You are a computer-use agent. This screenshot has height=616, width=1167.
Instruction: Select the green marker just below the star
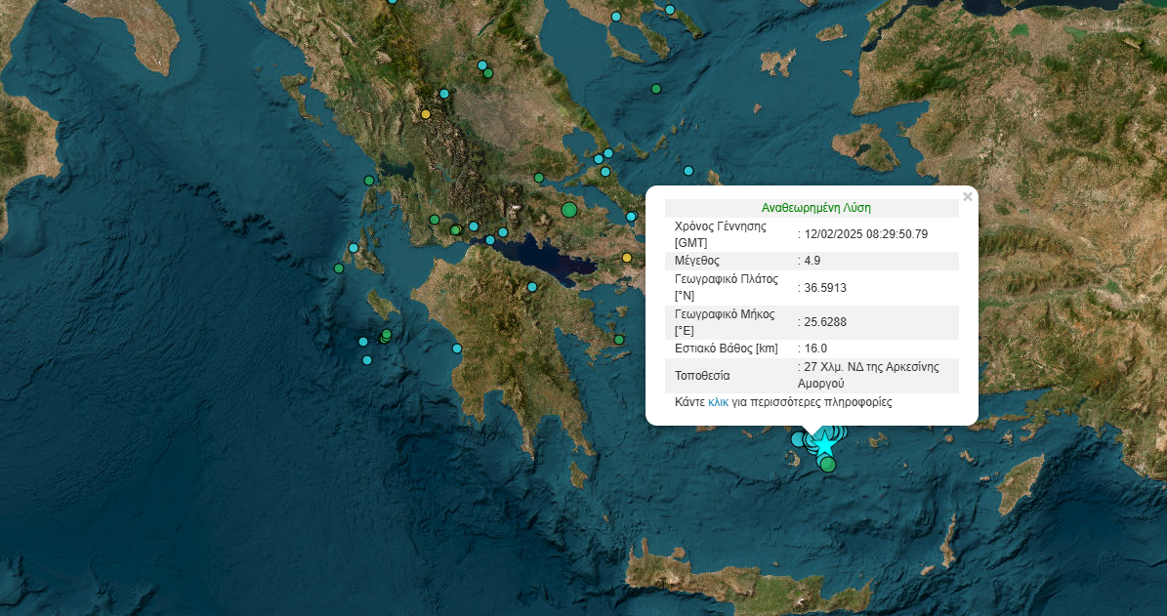(828, 465)
